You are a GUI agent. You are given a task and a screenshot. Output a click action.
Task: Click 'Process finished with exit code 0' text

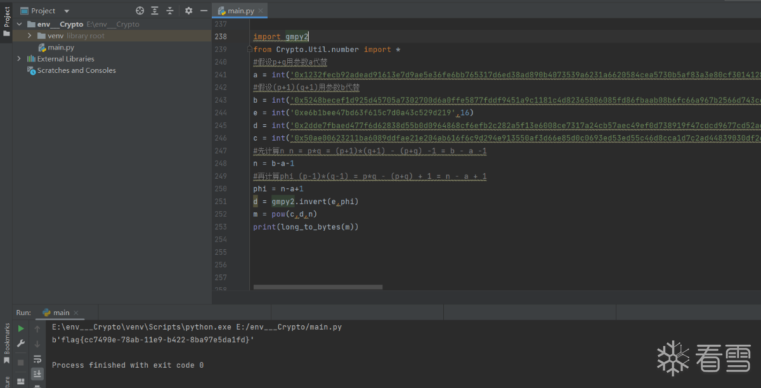point(128,365)
